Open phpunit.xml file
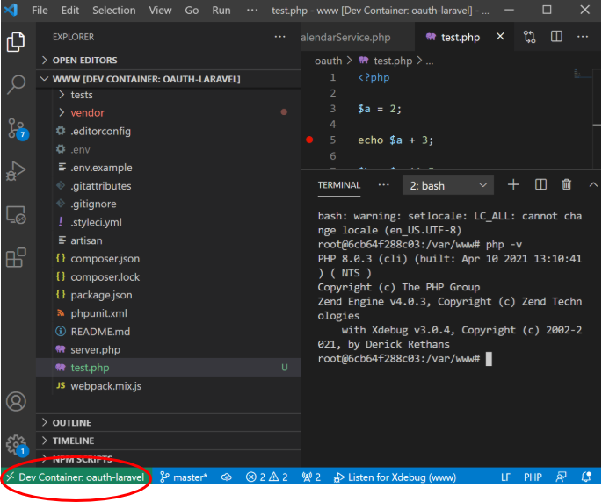The width and height of the screenshot is (602, 502). coord(169,313)
